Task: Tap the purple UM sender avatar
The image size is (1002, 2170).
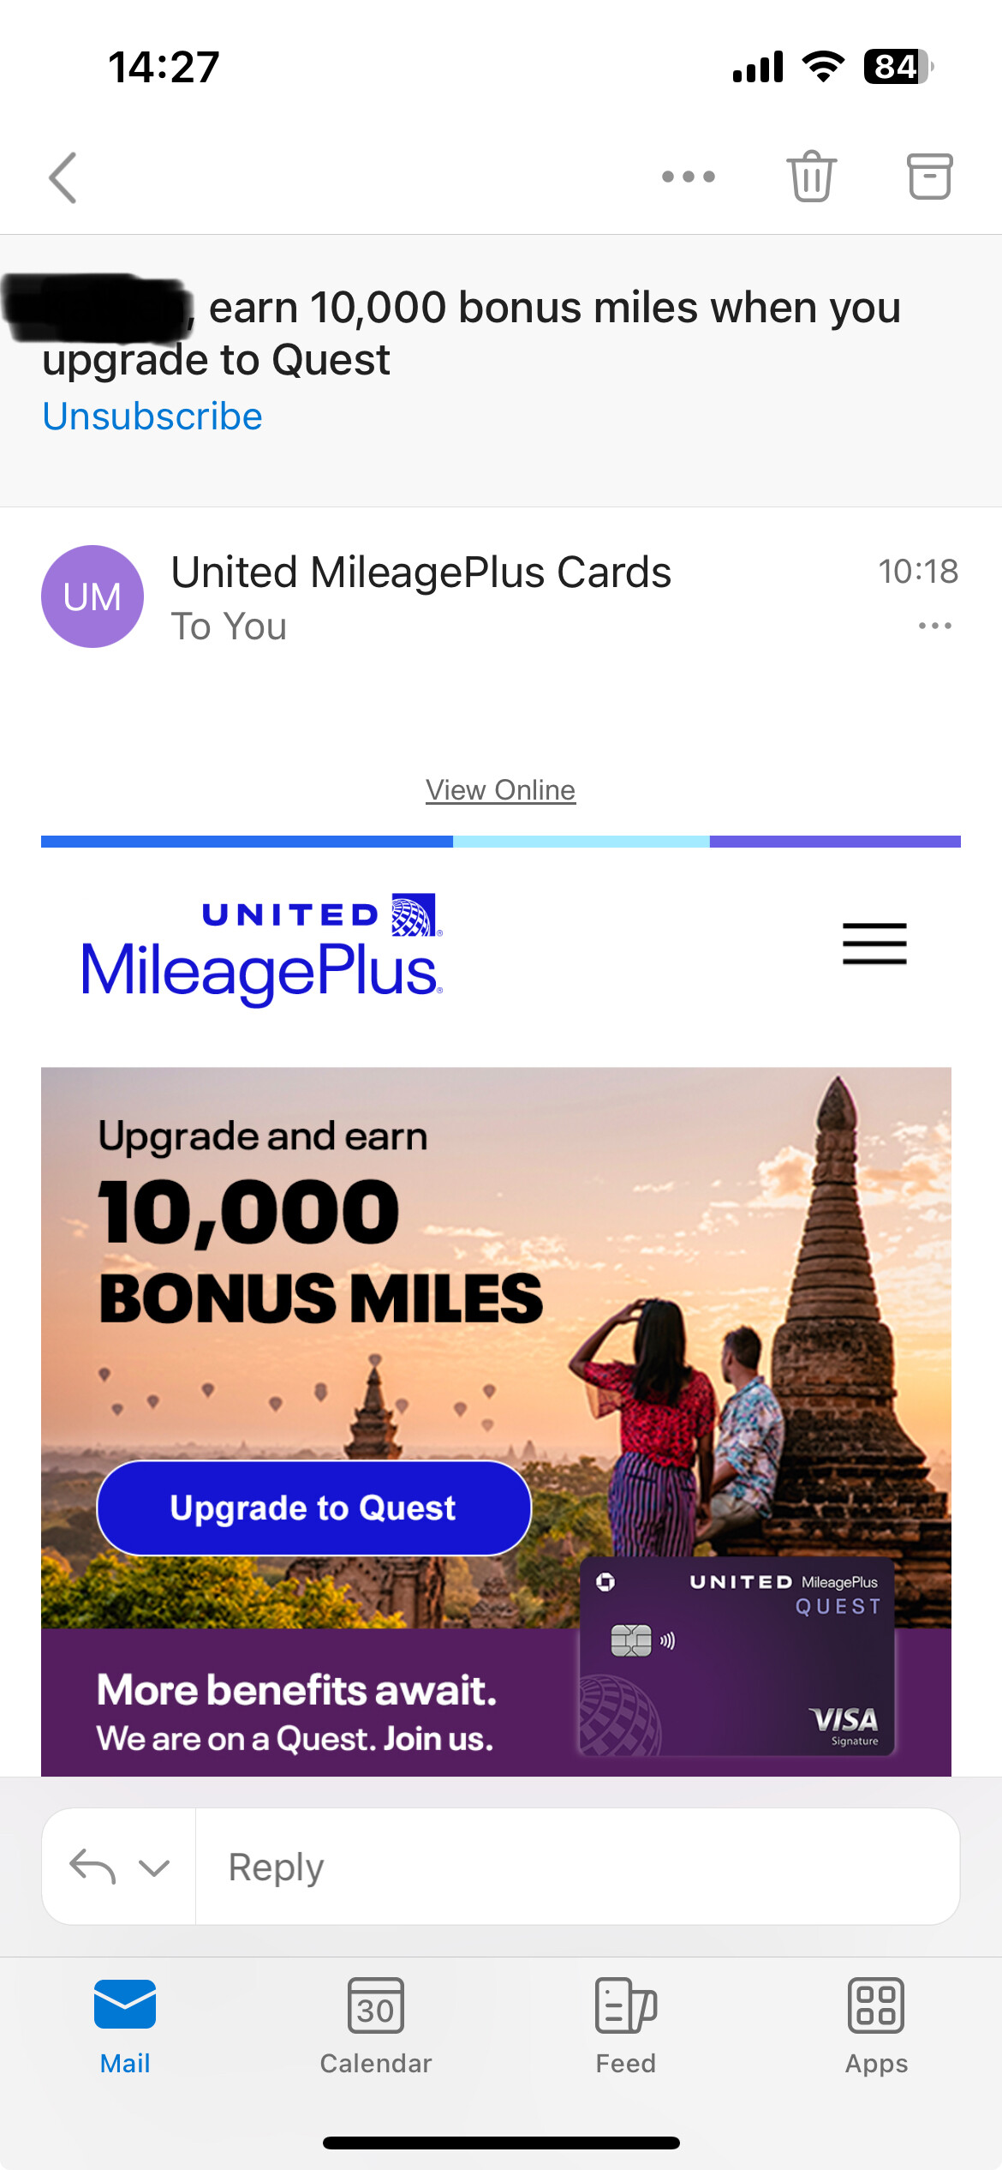Action: click(92, 596)
